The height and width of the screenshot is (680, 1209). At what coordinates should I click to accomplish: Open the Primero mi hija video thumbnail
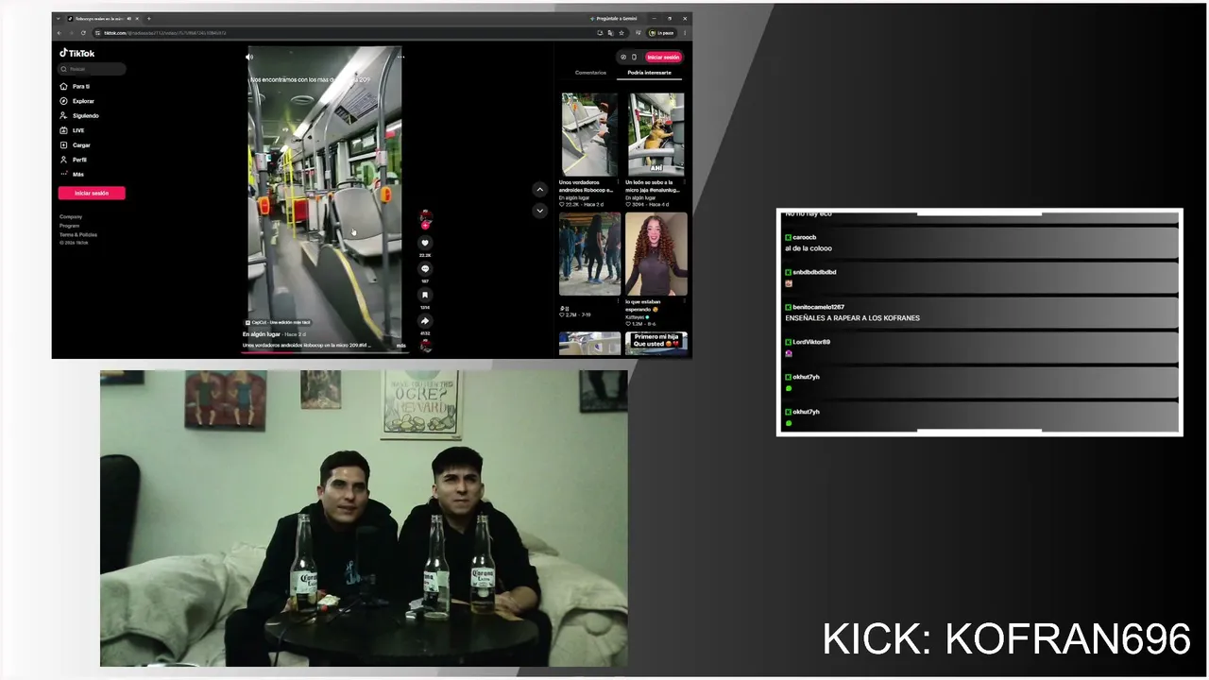click(x=656, y=343)
